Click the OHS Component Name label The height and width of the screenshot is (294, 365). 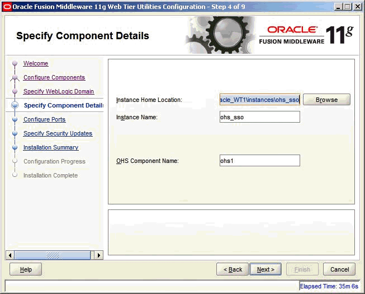(148, 161)
